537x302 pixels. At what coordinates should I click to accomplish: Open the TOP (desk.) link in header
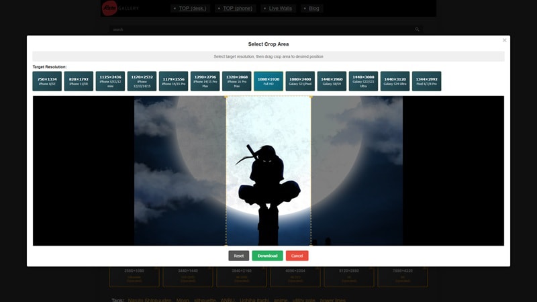pyautogui.click(x=193, y=8)
